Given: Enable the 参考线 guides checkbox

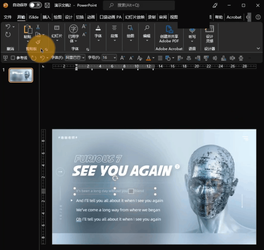Looking at the screenshot, I should click(x=13, y=58).
